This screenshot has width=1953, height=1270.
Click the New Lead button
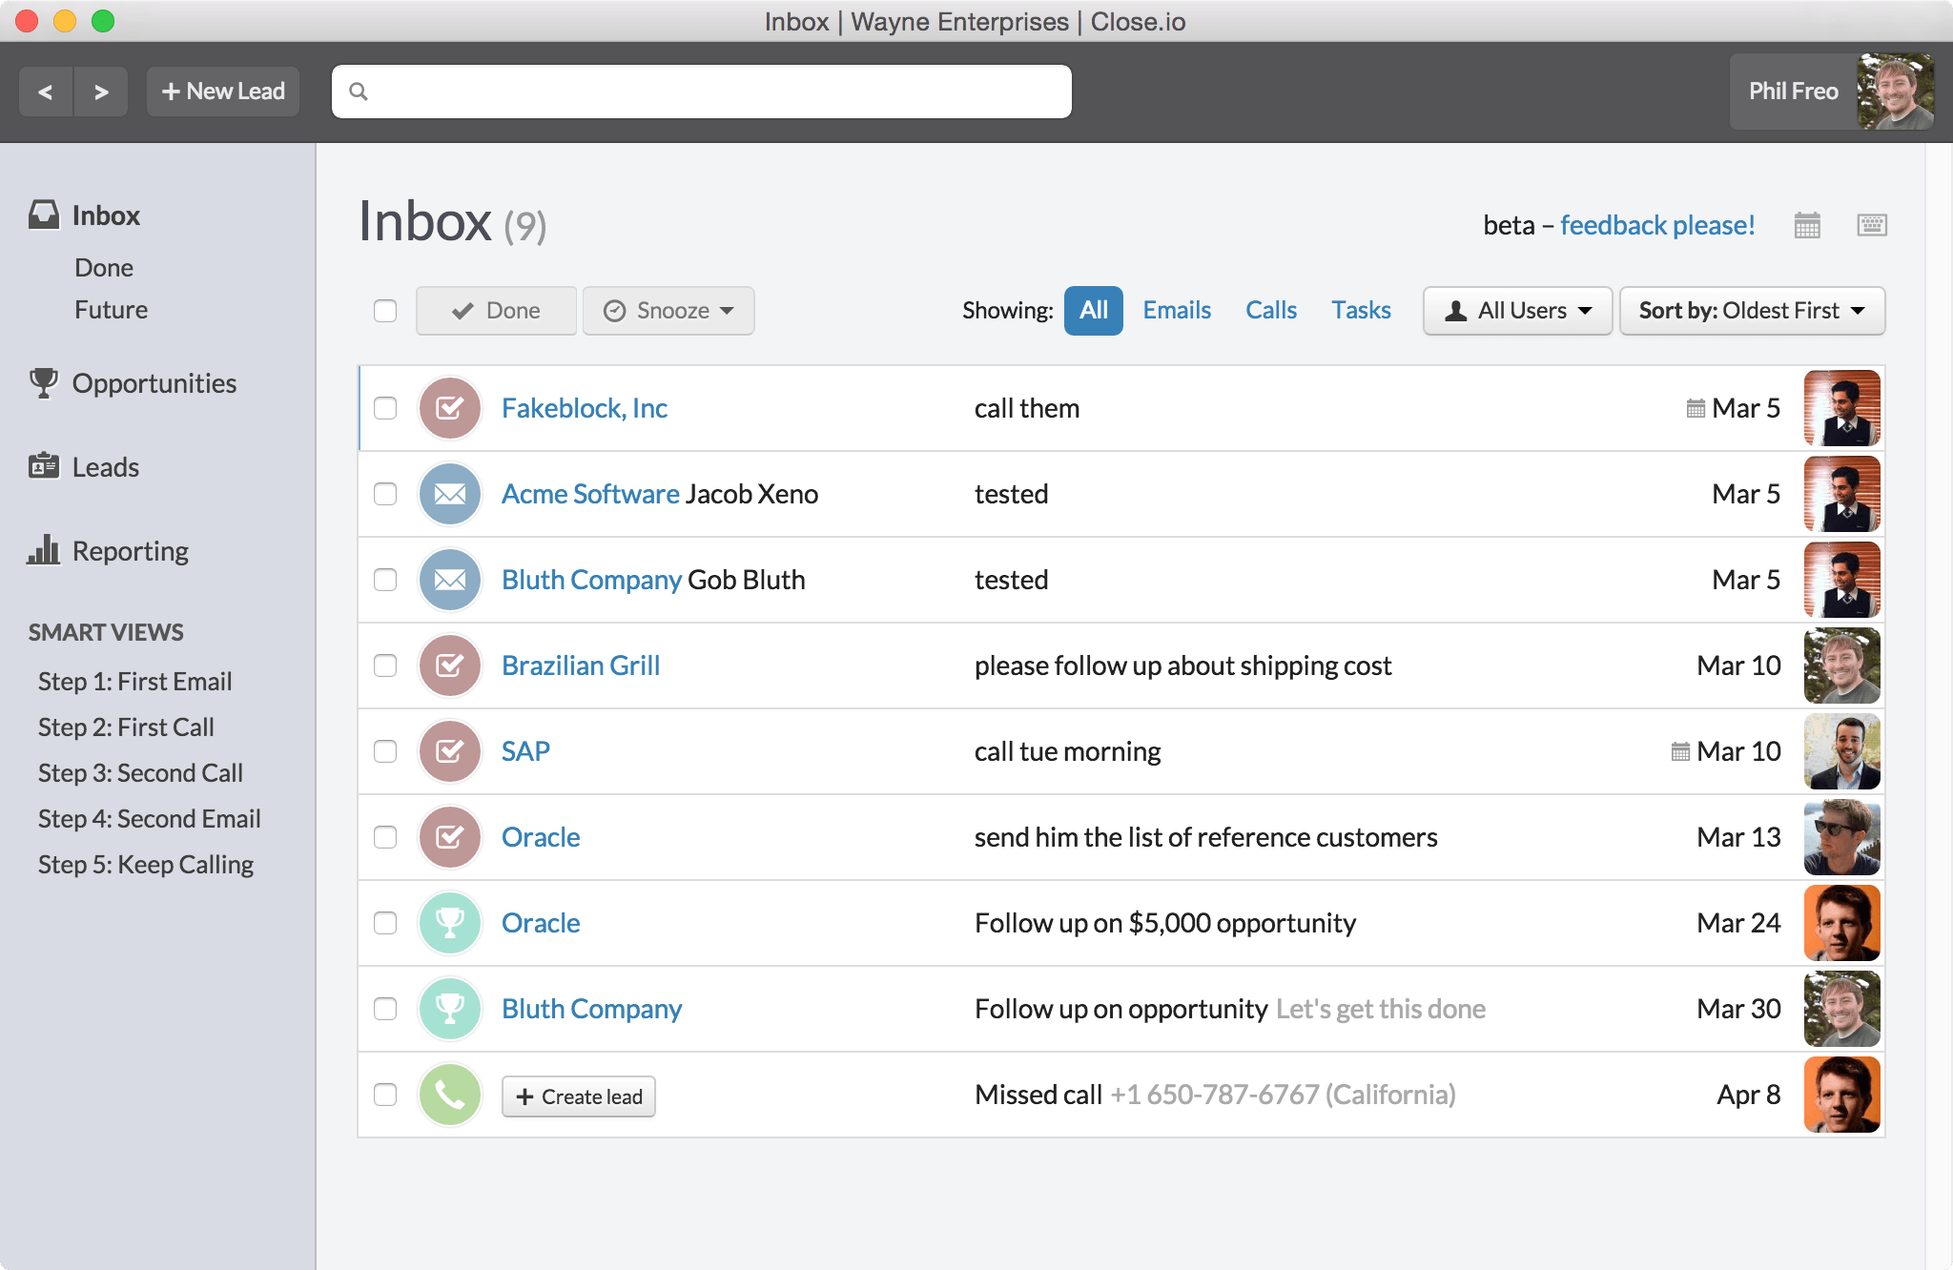222,91
